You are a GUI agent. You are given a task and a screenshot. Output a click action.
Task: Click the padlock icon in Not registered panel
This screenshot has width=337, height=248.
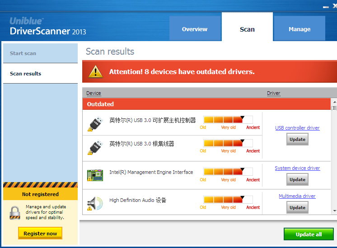click(x=15, y=213)
